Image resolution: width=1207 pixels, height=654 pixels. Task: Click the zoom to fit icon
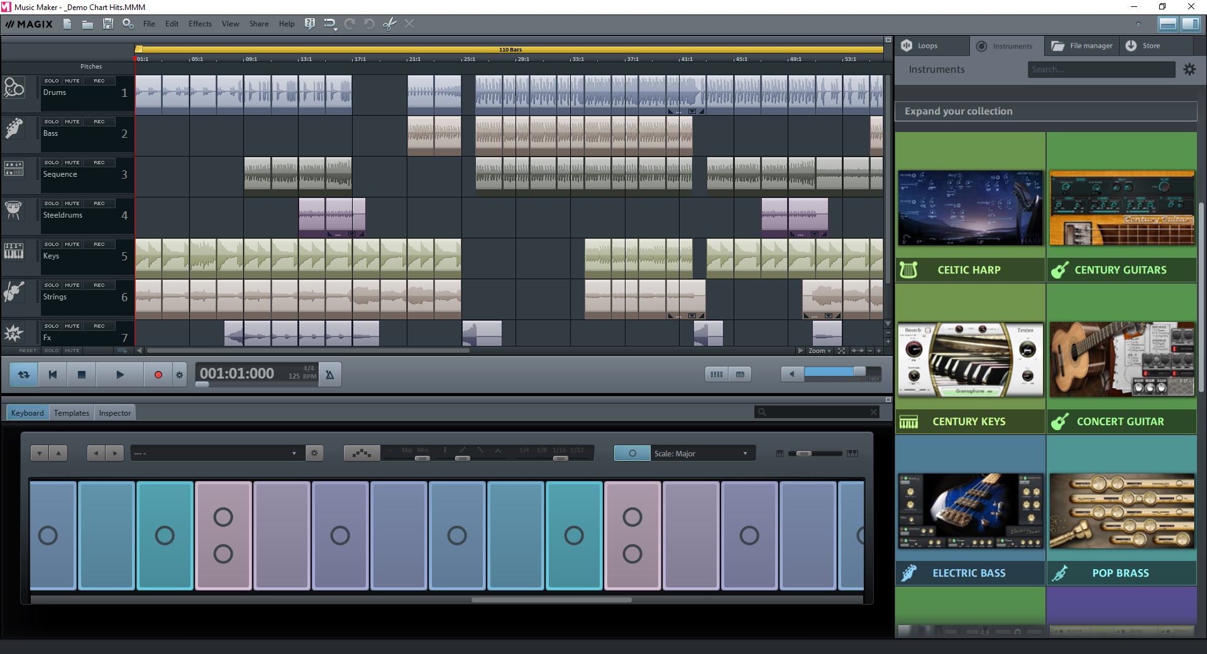[841, 351]
